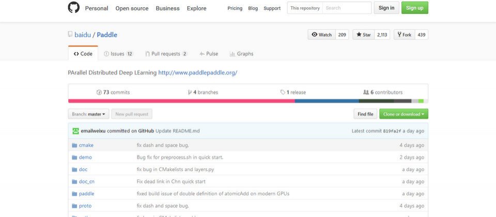Open the Pull requests tab
Screen dimensions: 496x217
166,54
